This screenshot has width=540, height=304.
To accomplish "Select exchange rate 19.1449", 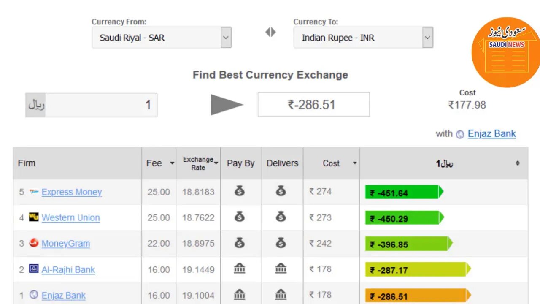I will [198, 270].
